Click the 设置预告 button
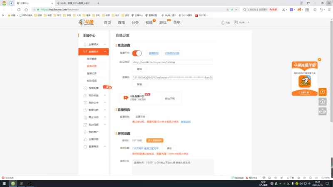This screenshot has width=333, height=187. (140, 117)
